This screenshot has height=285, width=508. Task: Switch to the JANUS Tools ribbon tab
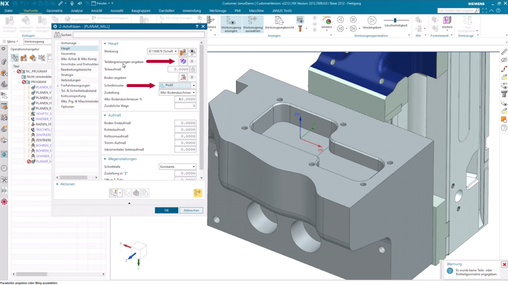tap(282, 11)
